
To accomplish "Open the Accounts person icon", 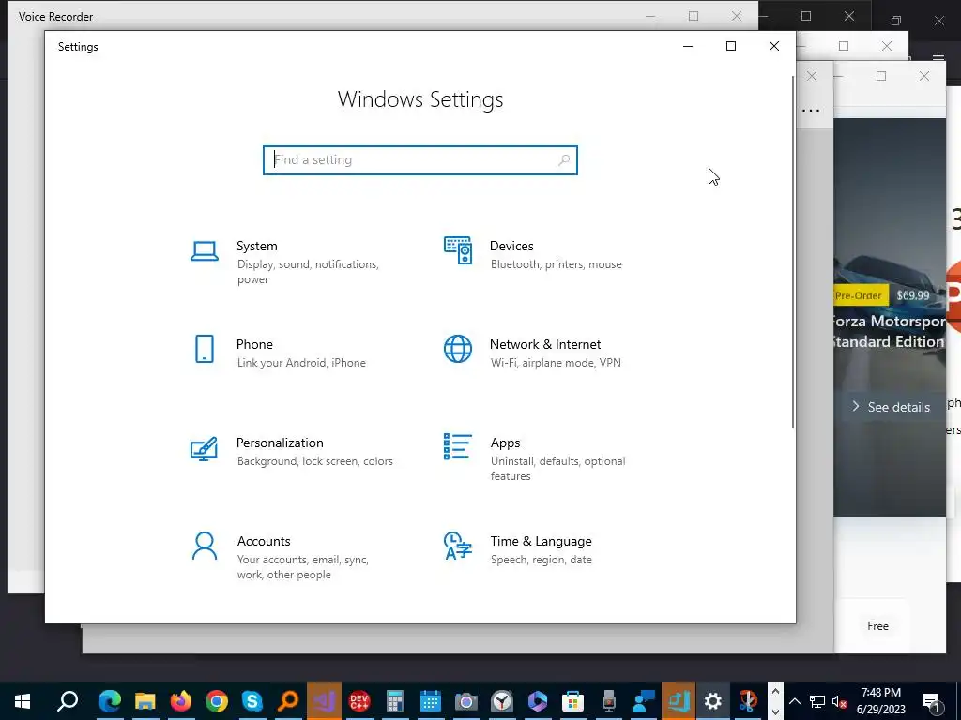I will (204, 546).
